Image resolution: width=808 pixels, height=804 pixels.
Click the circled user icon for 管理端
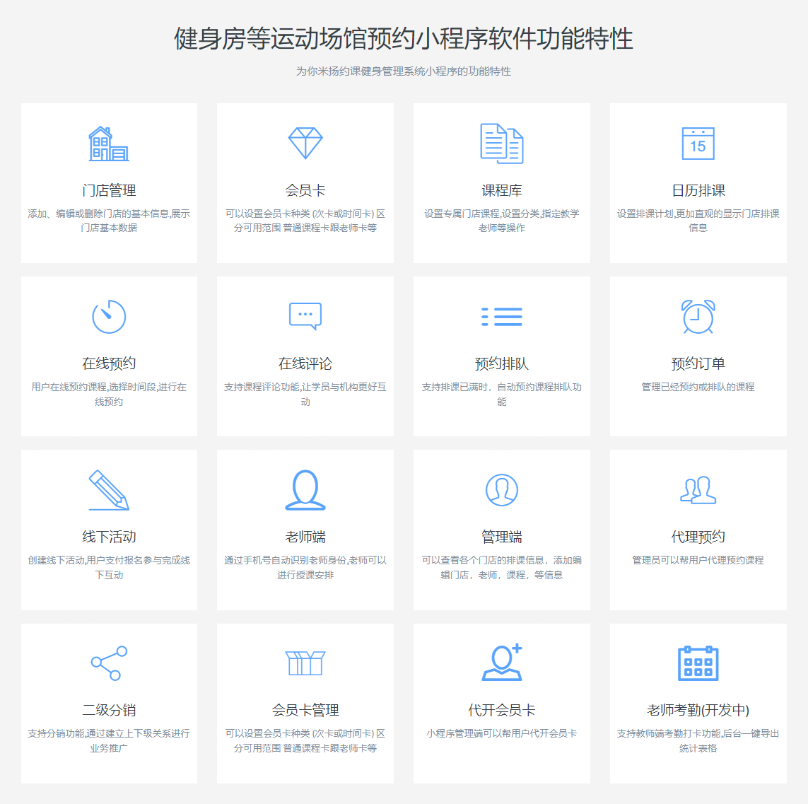[502, 490]
